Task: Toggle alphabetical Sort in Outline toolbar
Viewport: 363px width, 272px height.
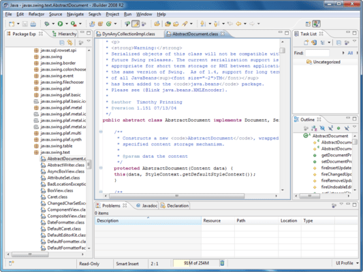Action: 314,129
